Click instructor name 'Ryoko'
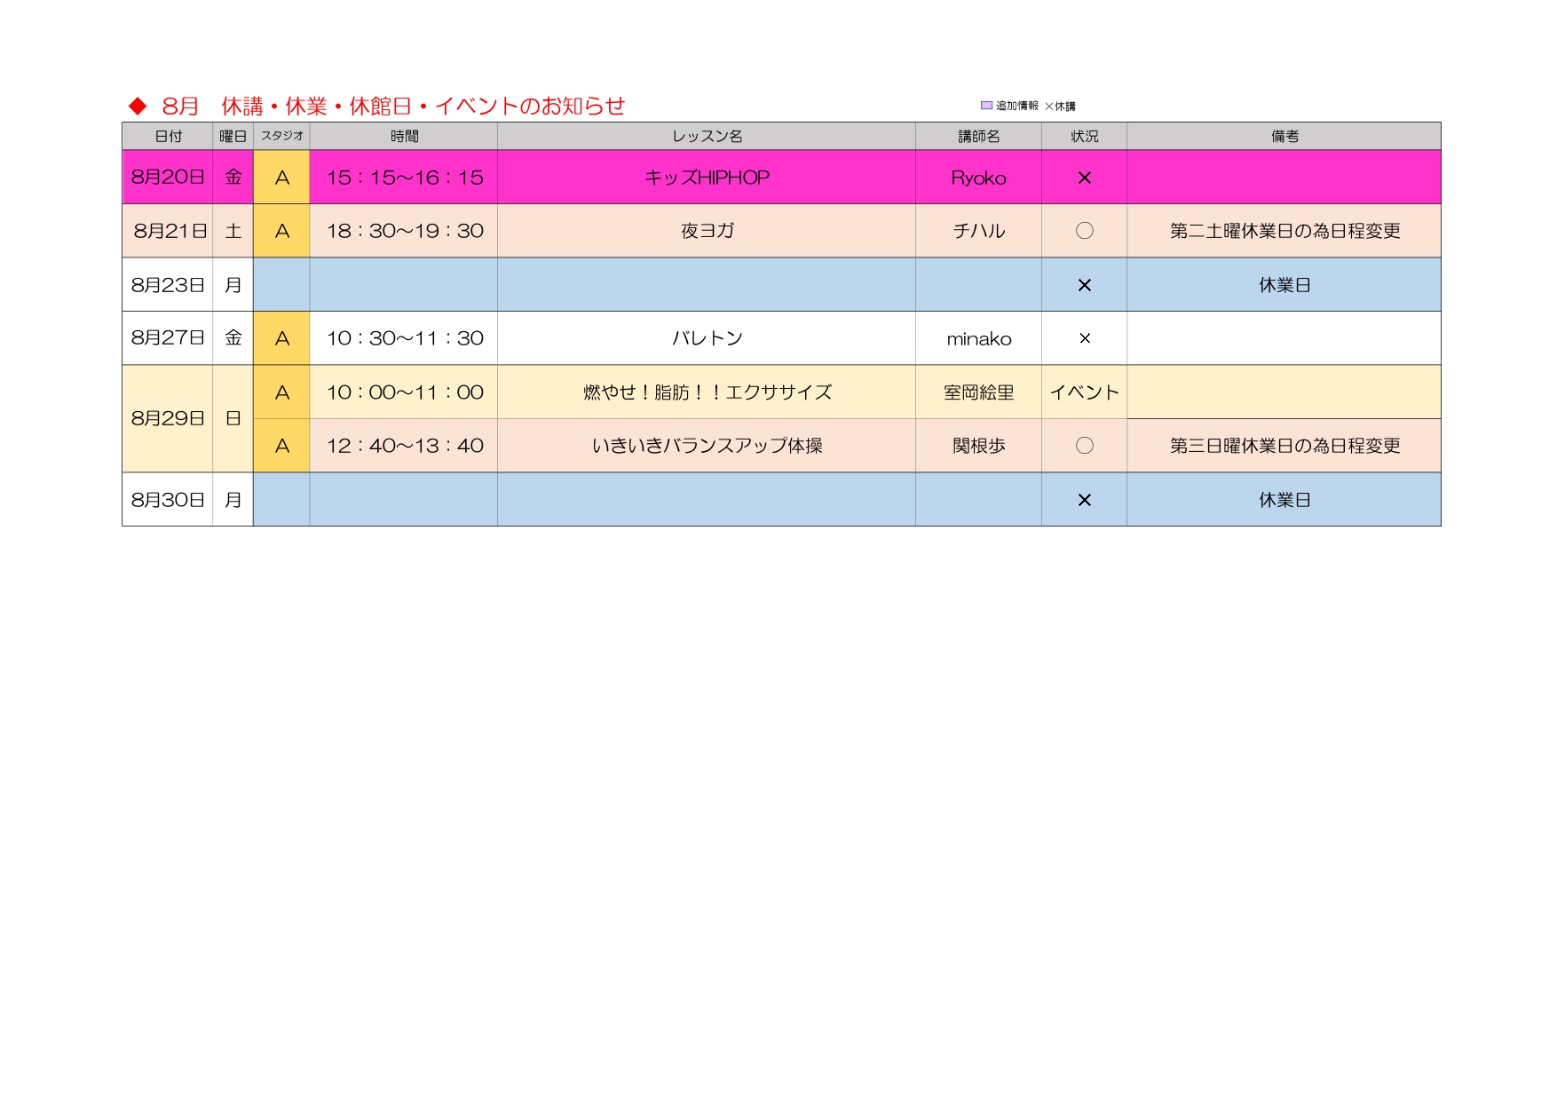The height and width of the screenshot is (1101, 1557). click(x=978, y=178)
